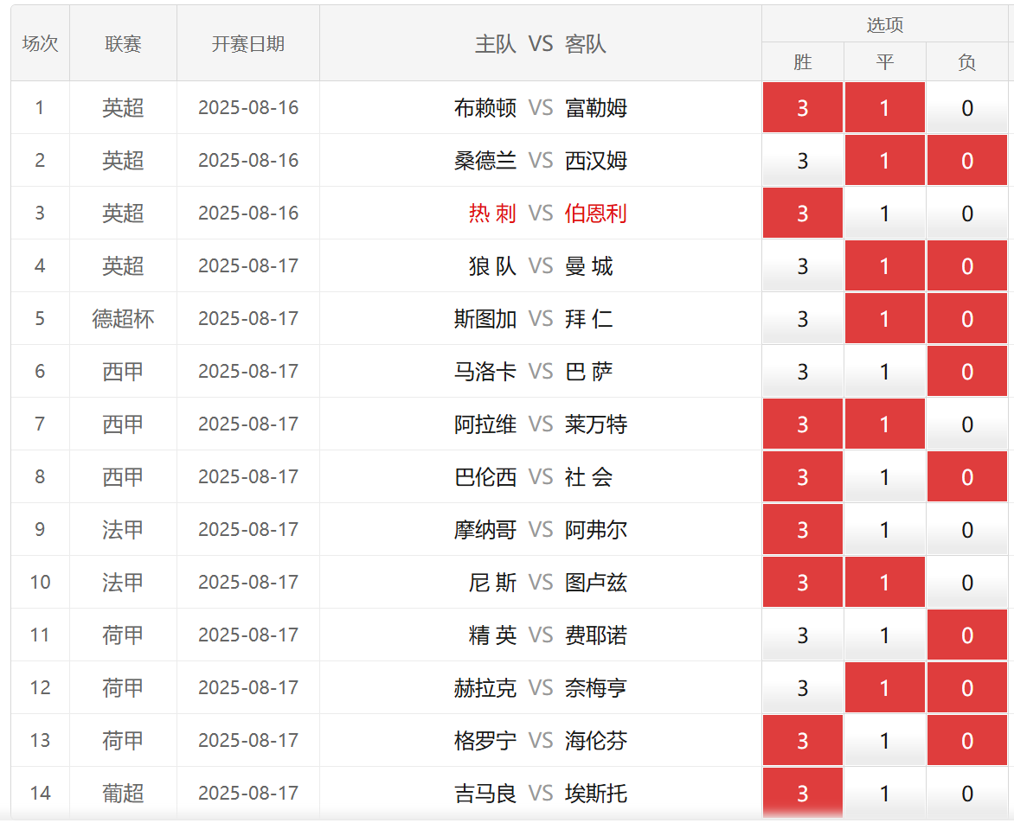
Task: Select draw option 1 for 热刺 vs 伯恩利
Action: pyautogui.click(x=885, y=213)
